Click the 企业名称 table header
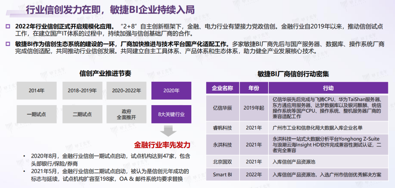Viewport: 395px width, 188px height. coord(222,88)
